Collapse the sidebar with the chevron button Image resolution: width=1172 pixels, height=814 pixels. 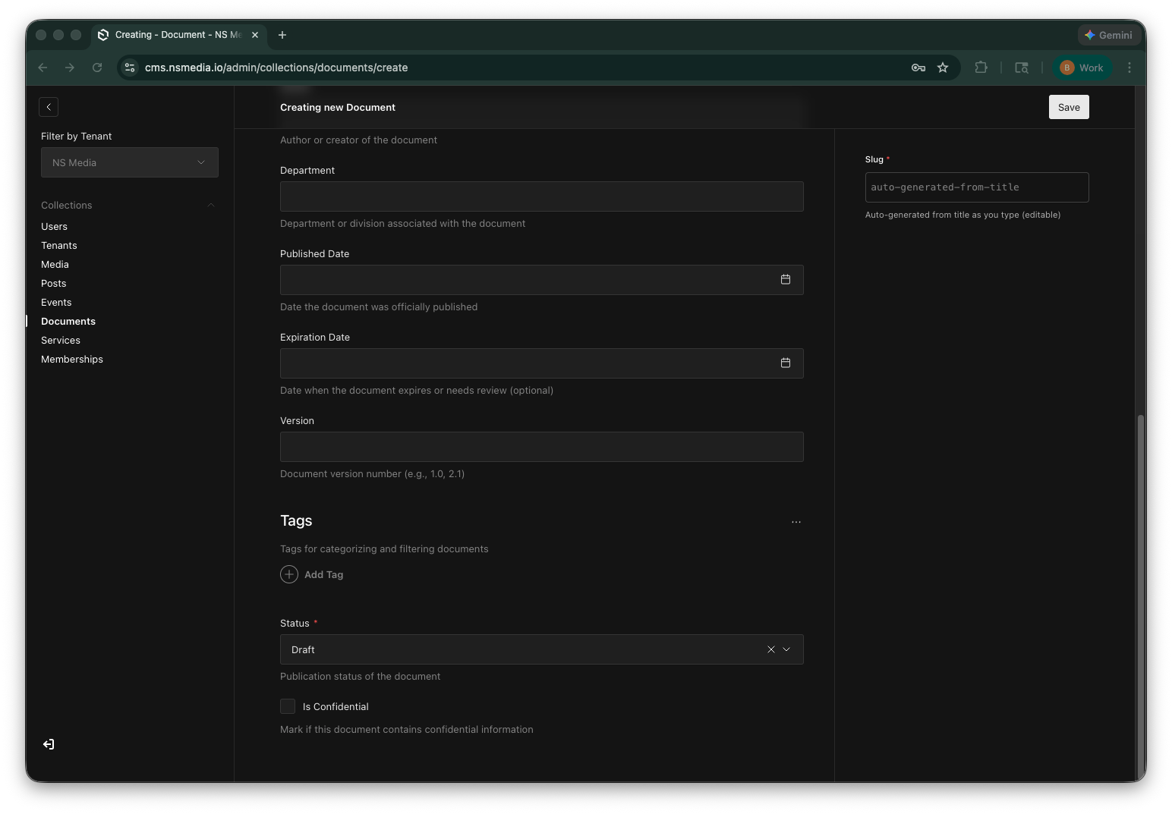(49, 107)
